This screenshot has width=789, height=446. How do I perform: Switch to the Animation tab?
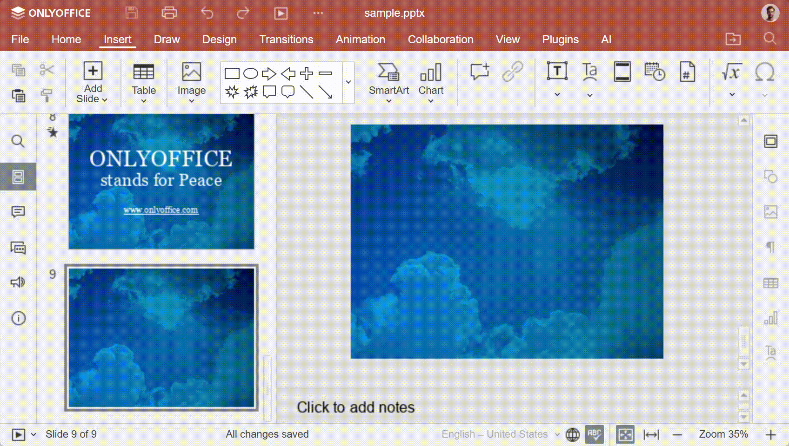[x=361, y=39]
